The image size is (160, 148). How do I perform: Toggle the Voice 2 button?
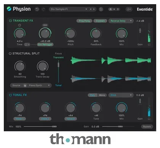point(45,119)
